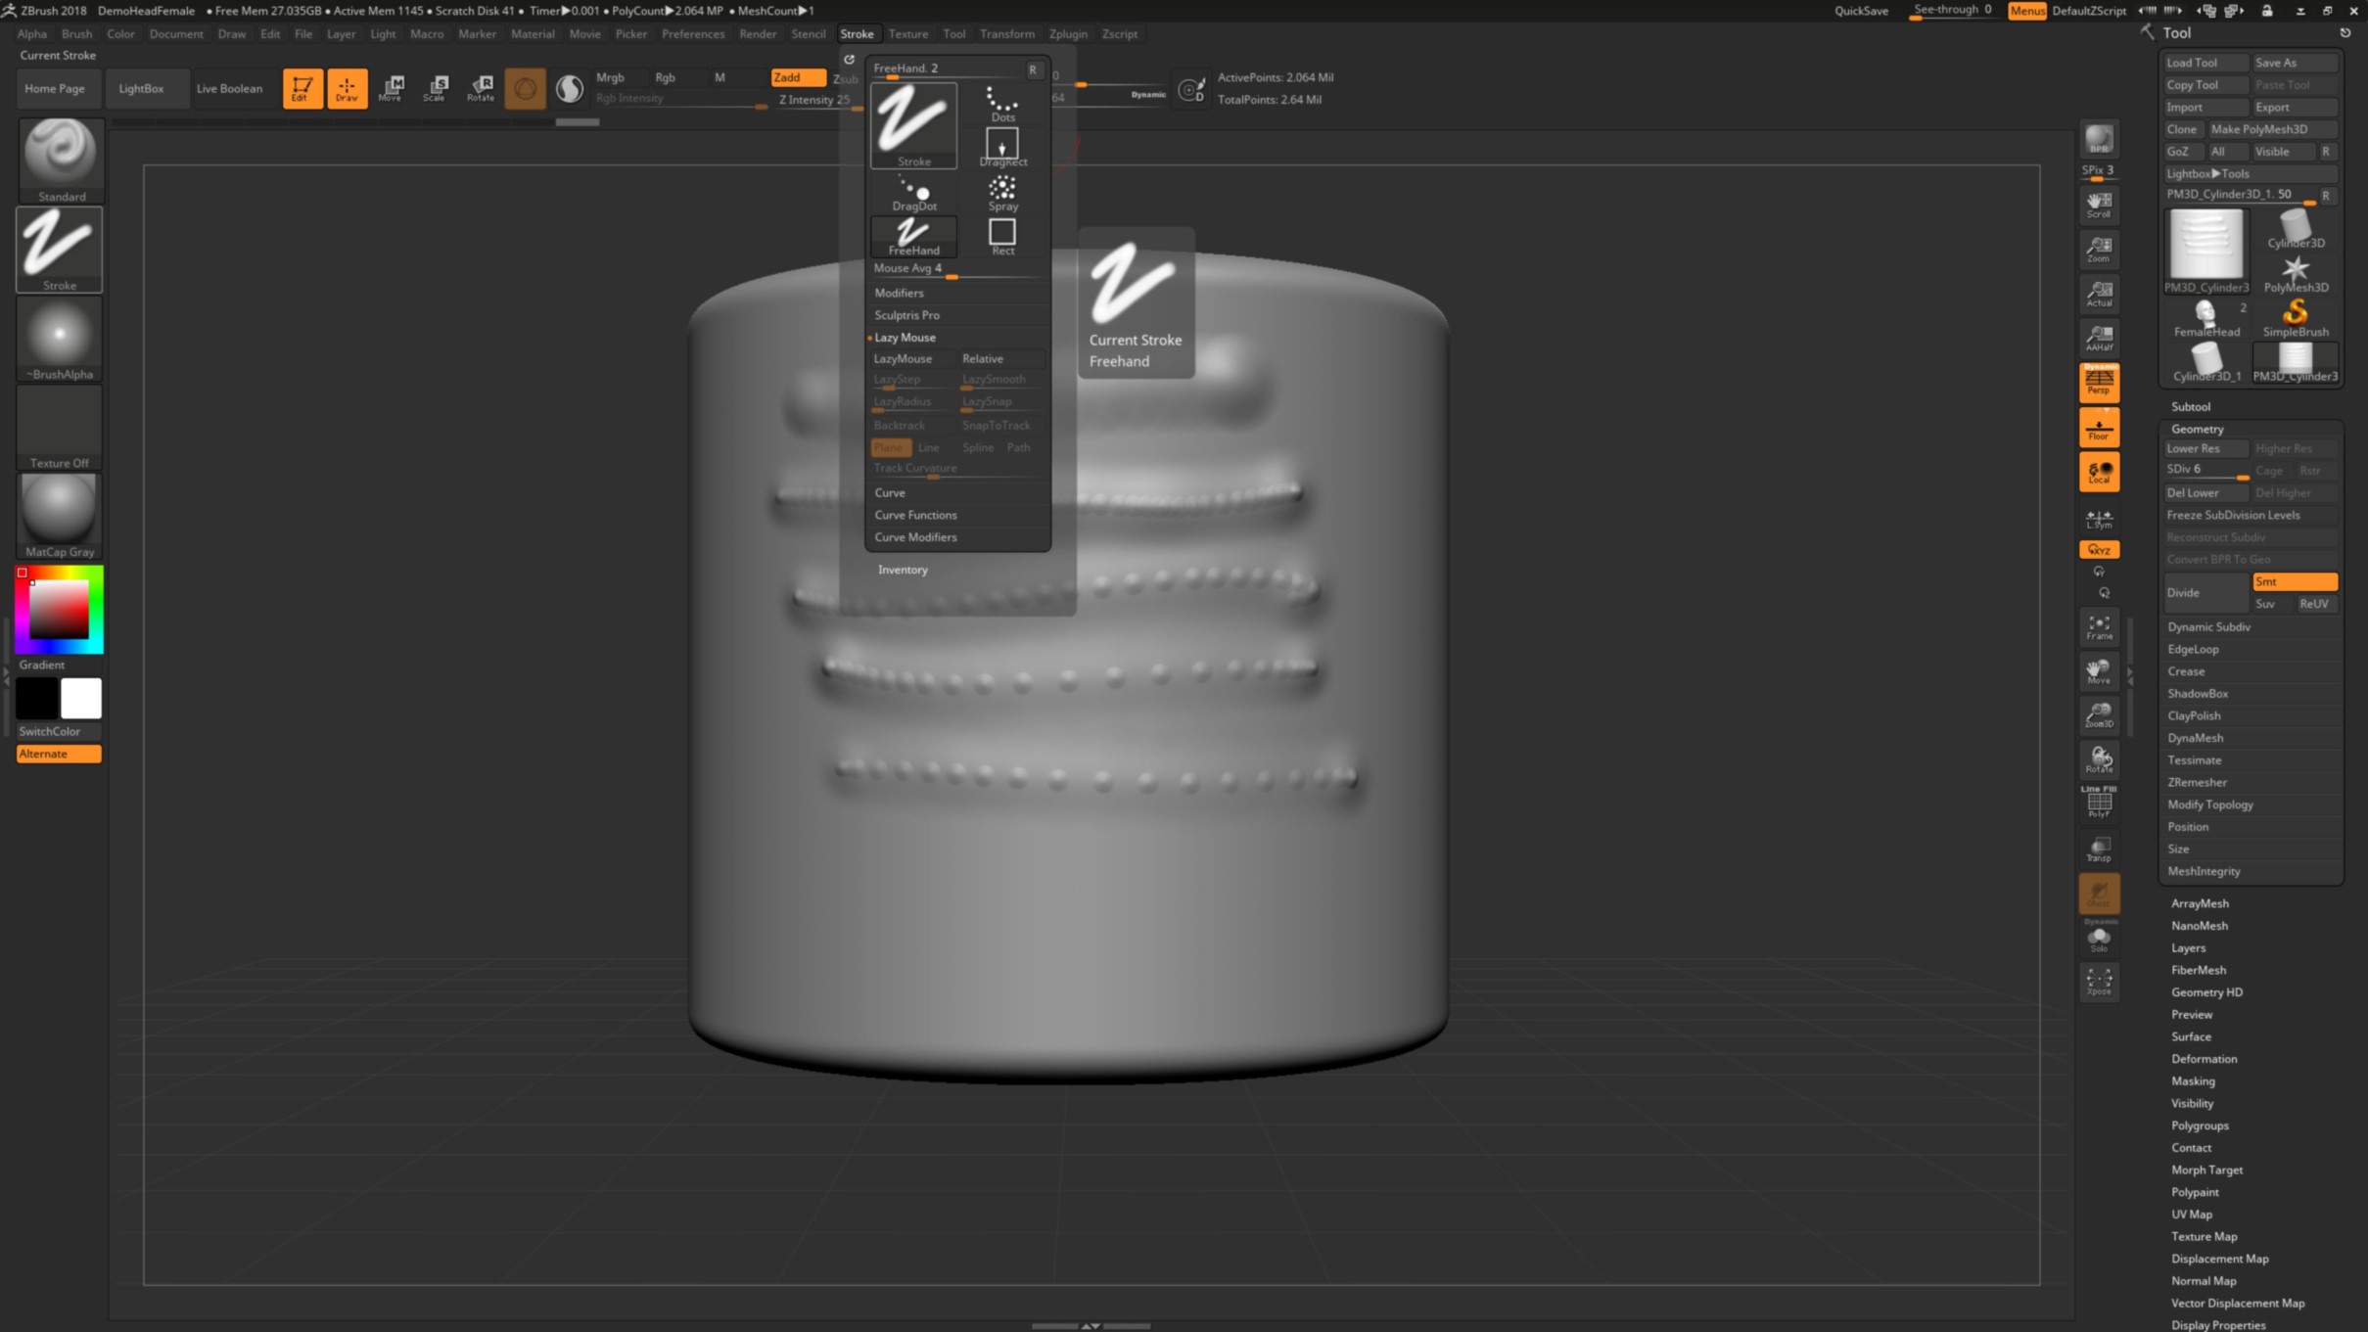Adjust the SDiv 6 slider

[2205, 471]
